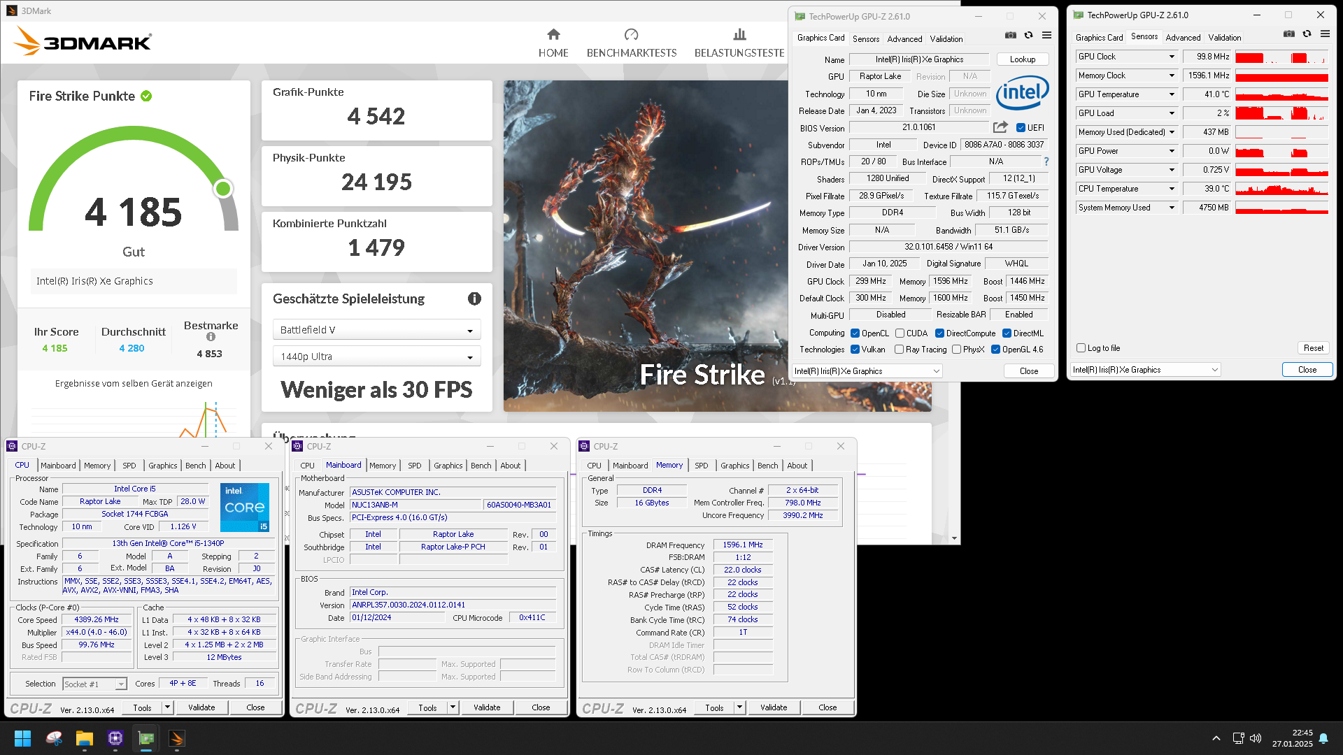Click the info icon next to Geschätzte Spieleleistung
The image size is (1343, 755).
[x=474, y=299]
